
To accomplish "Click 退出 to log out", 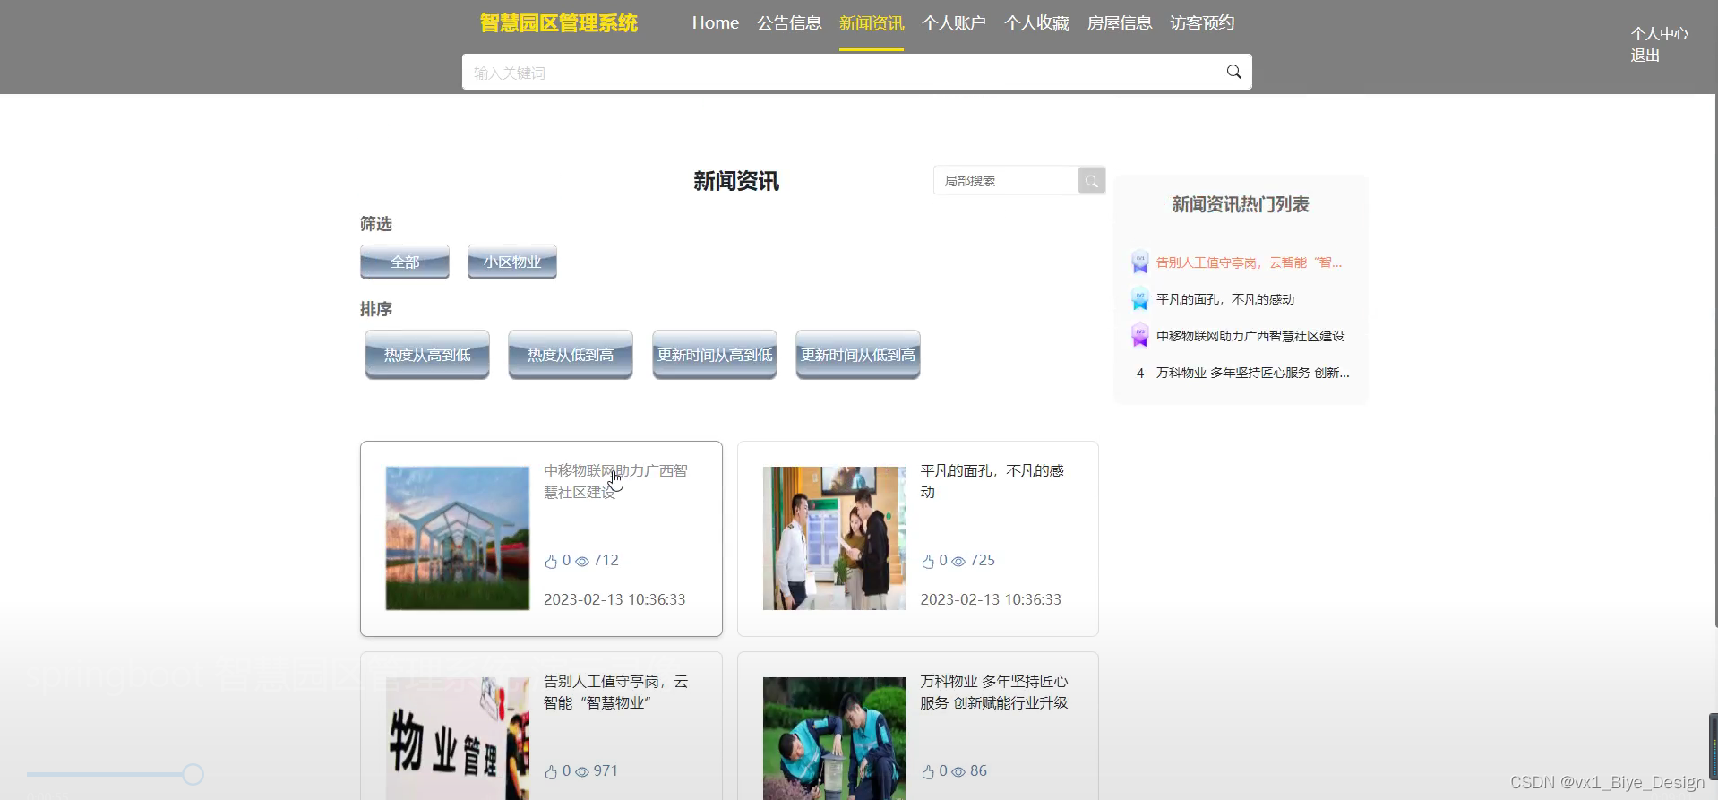I will pos(1645,56).
